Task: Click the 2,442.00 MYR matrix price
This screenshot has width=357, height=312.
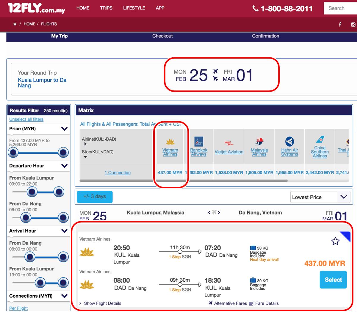Action: [x=320, y=173]
